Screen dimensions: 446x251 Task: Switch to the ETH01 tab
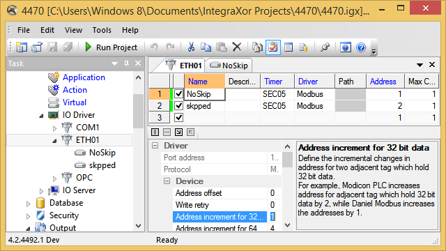184,66
